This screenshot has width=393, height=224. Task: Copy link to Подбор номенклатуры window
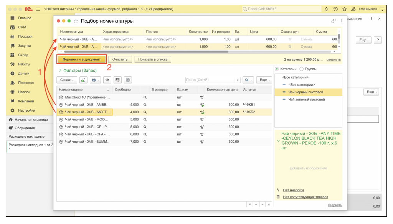[x=334, y=21]
